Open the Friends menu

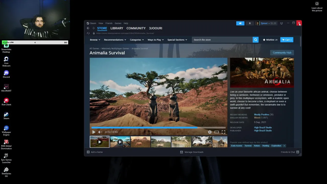[109, 23]
